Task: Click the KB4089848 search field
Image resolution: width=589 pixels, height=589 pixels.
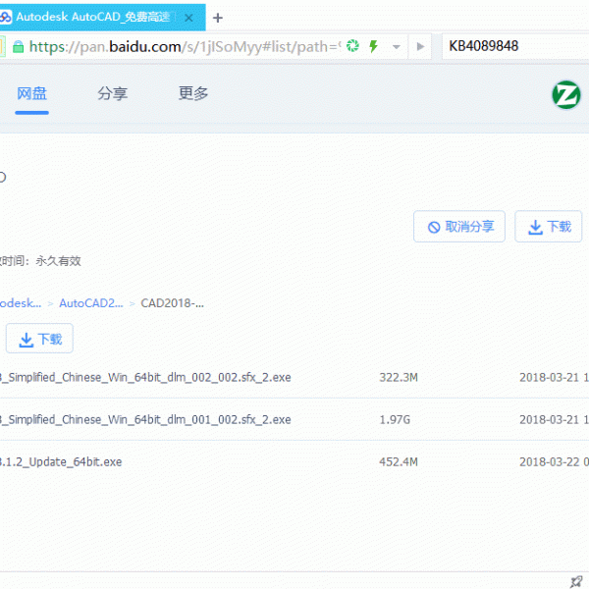Action: (x=510, y=46)
